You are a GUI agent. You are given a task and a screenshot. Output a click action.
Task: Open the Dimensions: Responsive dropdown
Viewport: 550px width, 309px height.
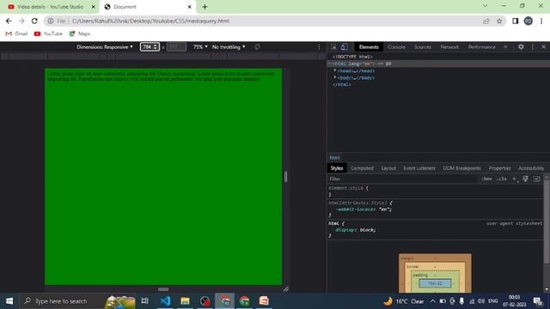pyautogui.click(x=105, y=47)
